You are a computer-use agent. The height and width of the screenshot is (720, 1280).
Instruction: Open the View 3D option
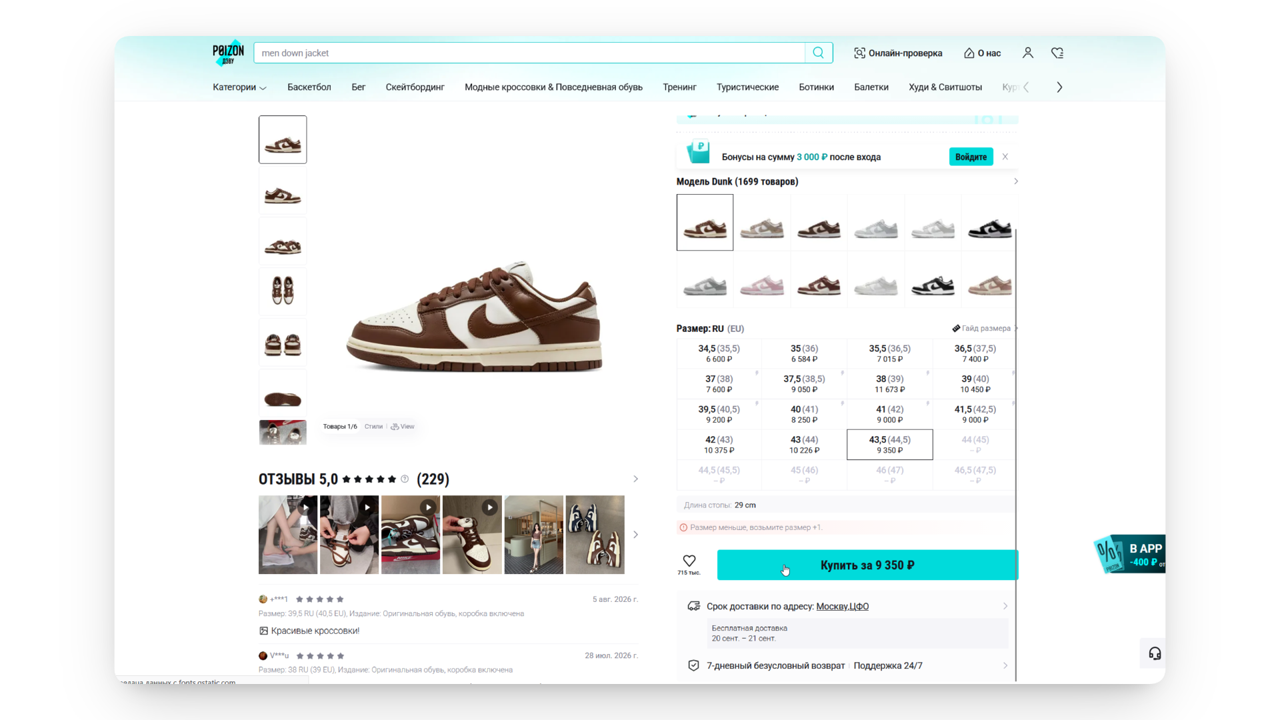coord(403,427)
